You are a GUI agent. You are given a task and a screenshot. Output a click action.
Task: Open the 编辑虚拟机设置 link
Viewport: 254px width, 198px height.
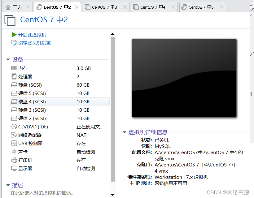tap(34, 43)
